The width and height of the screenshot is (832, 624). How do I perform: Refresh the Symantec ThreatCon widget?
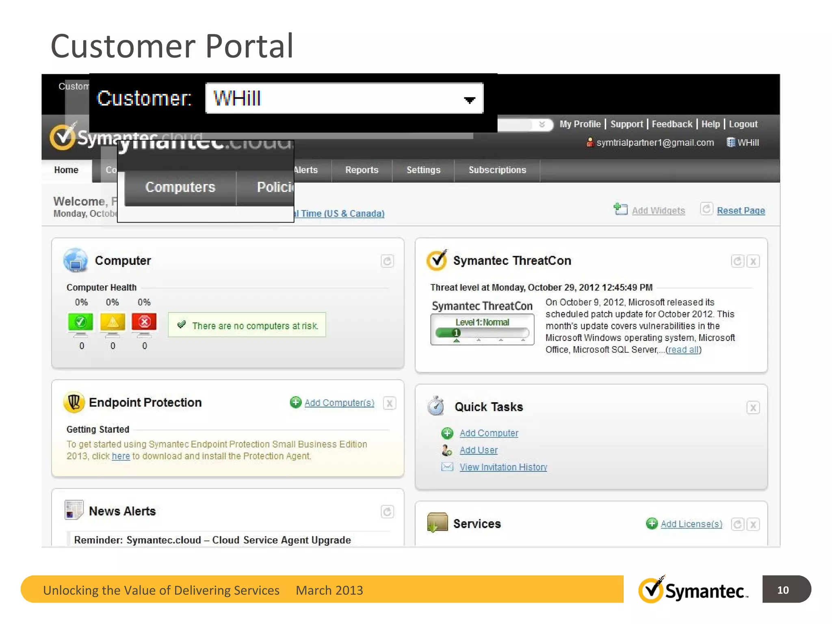coord(737,261)
